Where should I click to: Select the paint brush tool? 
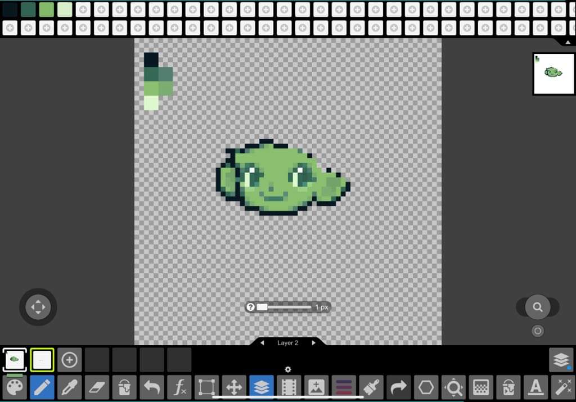tap(371, 387)
